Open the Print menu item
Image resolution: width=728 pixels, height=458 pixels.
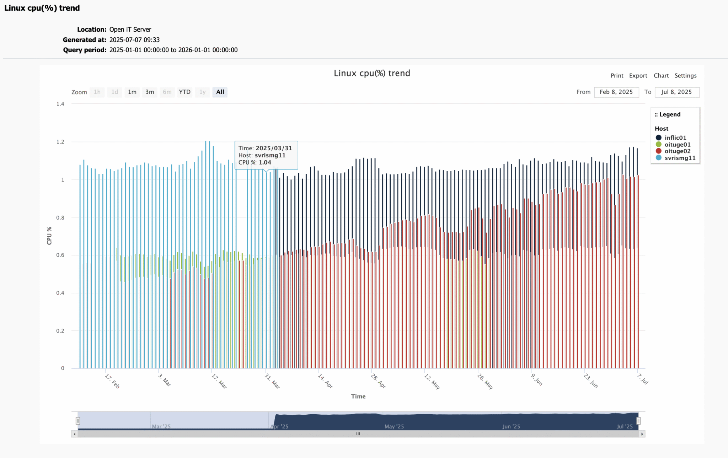pyautogui.click(x=617, y=76)
